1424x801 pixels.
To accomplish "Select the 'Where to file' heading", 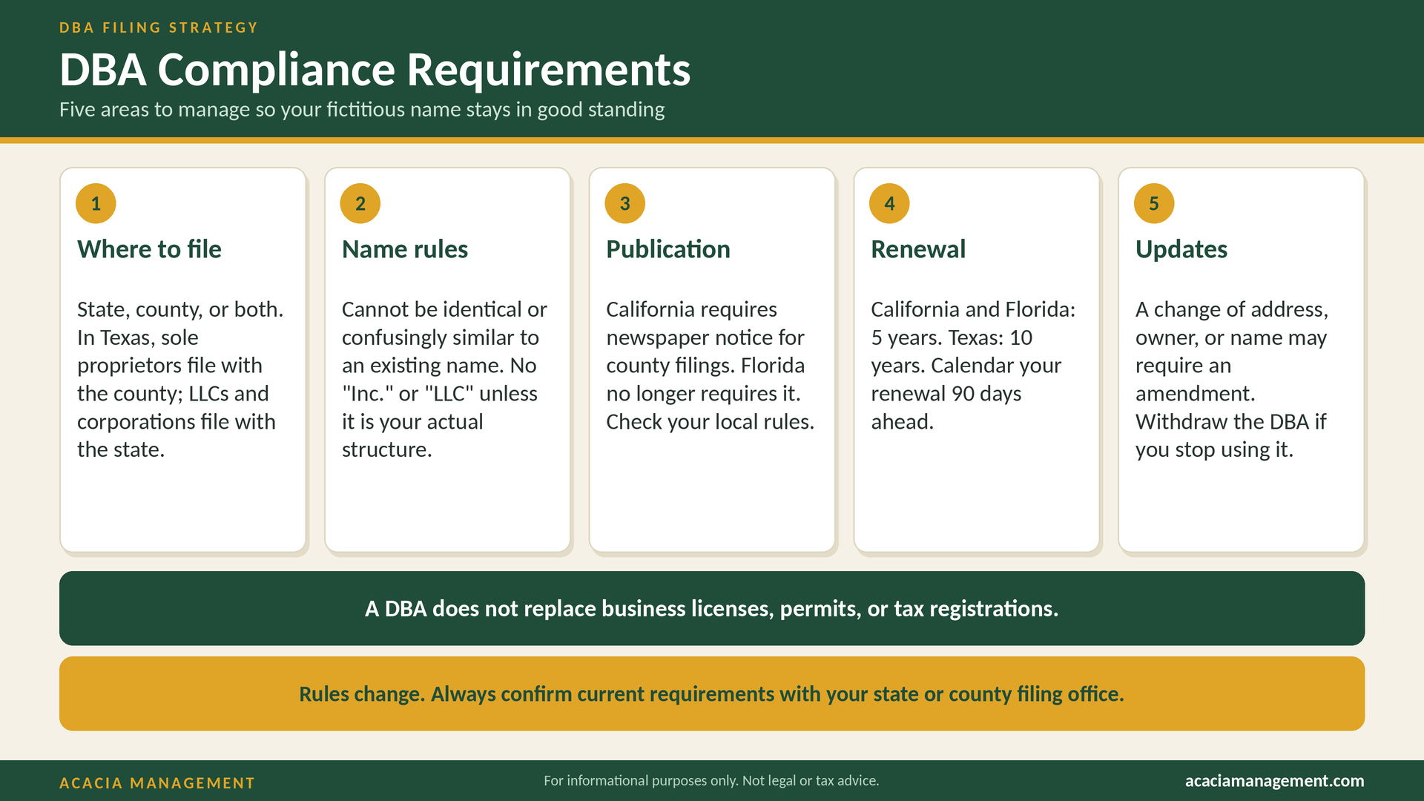I will click(x=149, y=249).
